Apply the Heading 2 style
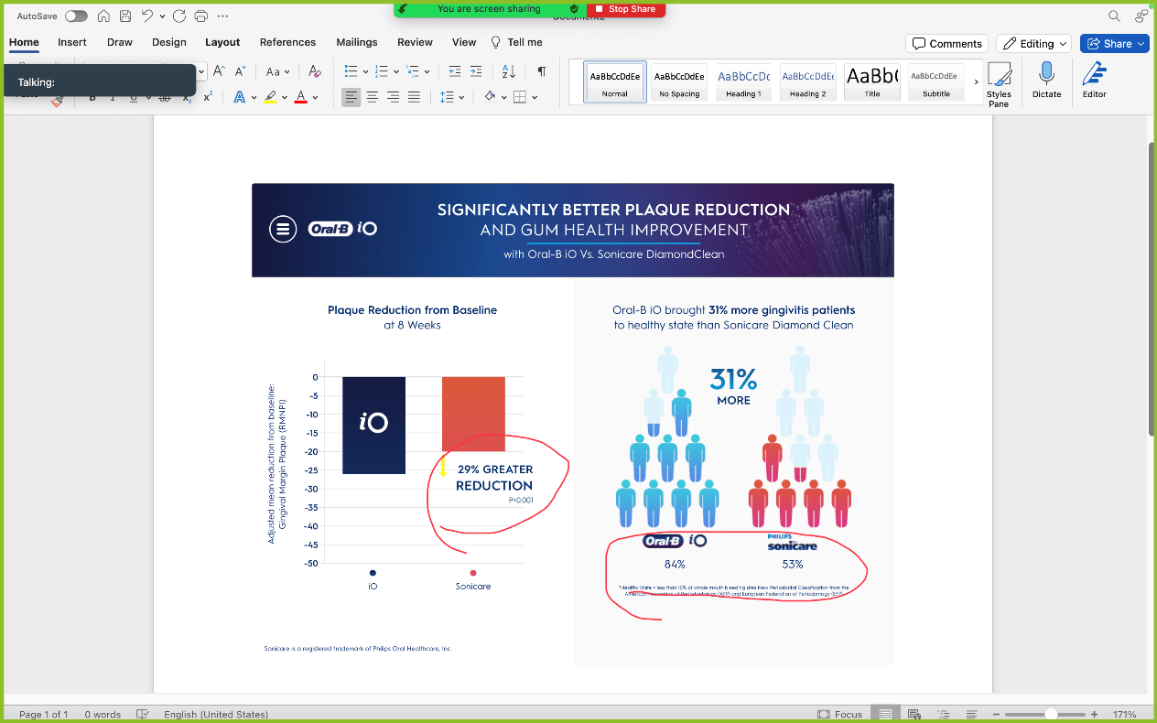This screenshot has width=1157, height=723. [807, 82]
